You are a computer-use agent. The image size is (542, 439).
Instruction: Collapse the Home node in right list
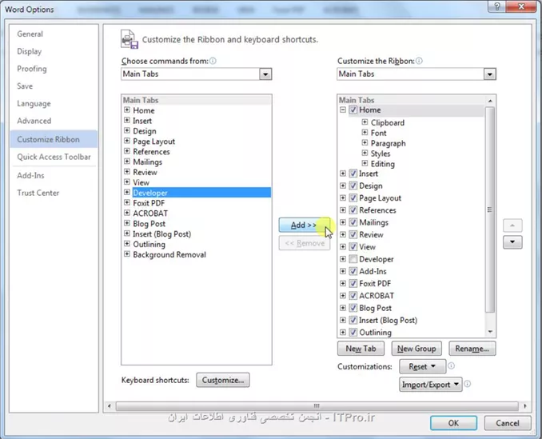[343, 110]
